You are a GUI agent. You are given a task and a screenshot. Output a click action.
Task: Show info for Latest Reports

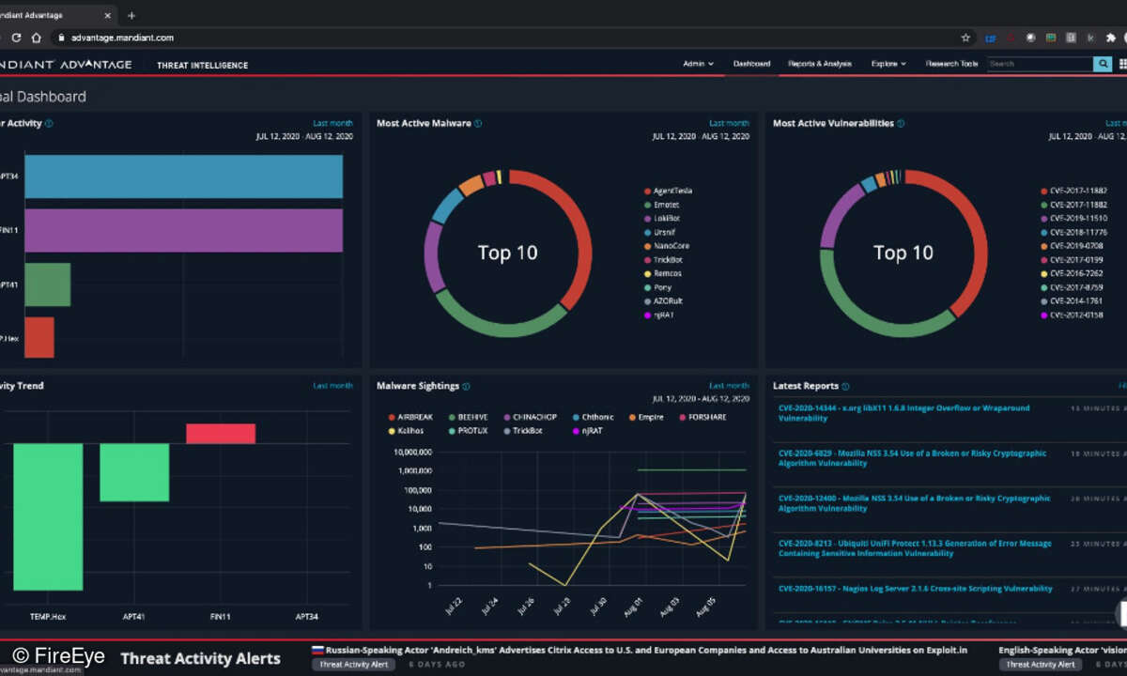846,386
